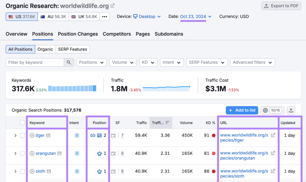Click the external link icon beside worldwildlife.org title
The image size is (306, 182).
112,6
